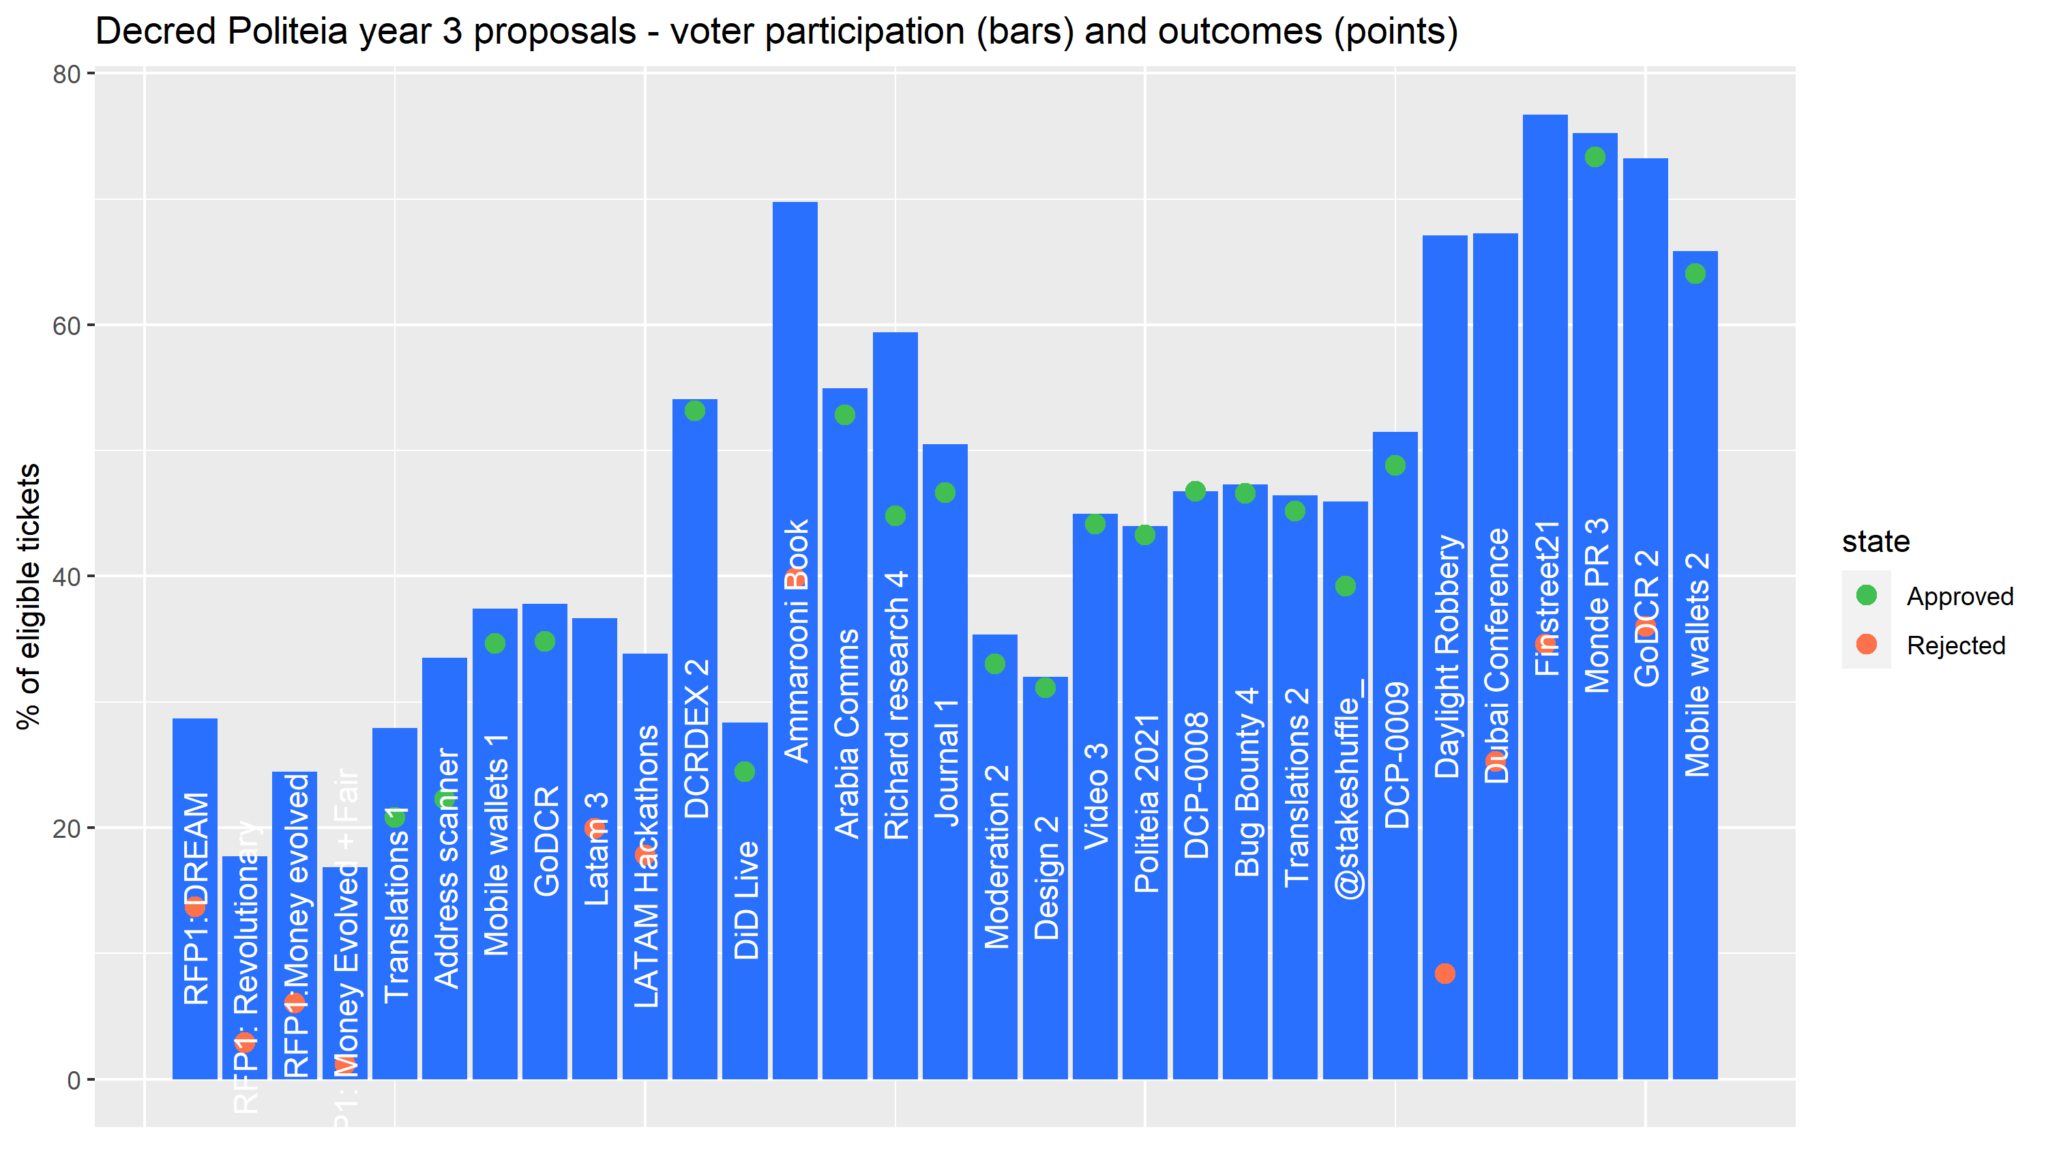Click the red point on RFP1: DREAM bar
The image size is (2046, 1151).
click(x=194, y=905)
